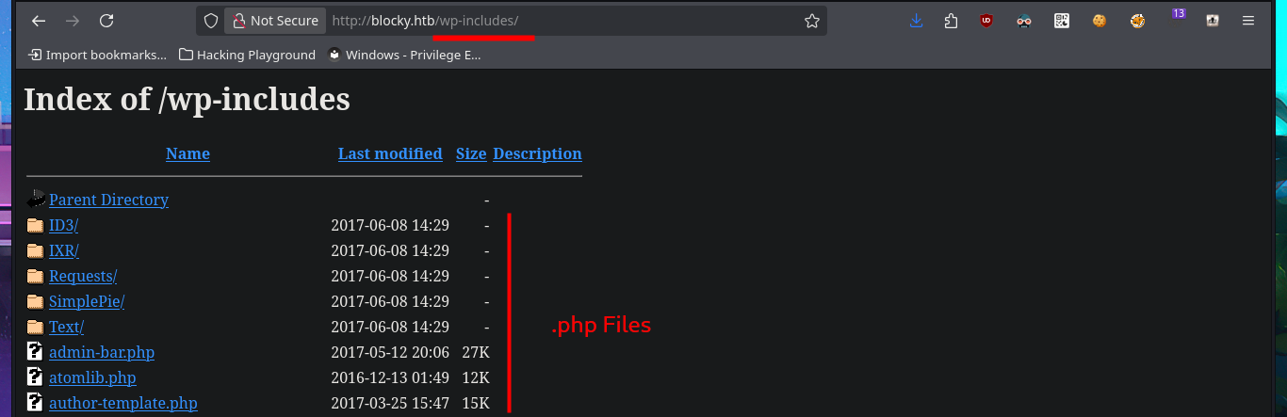Image resolution: width=1287 pixels, height=417 pixels.
Task: Click the QR code extension icon
Action: (x=1062, y=21)
